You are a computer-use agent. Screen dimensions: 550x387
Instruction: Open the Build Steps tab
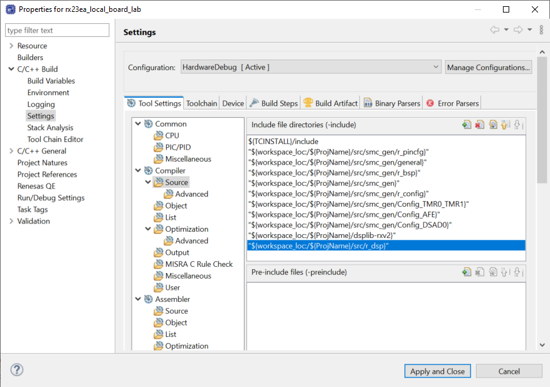[x=273, y=103]
